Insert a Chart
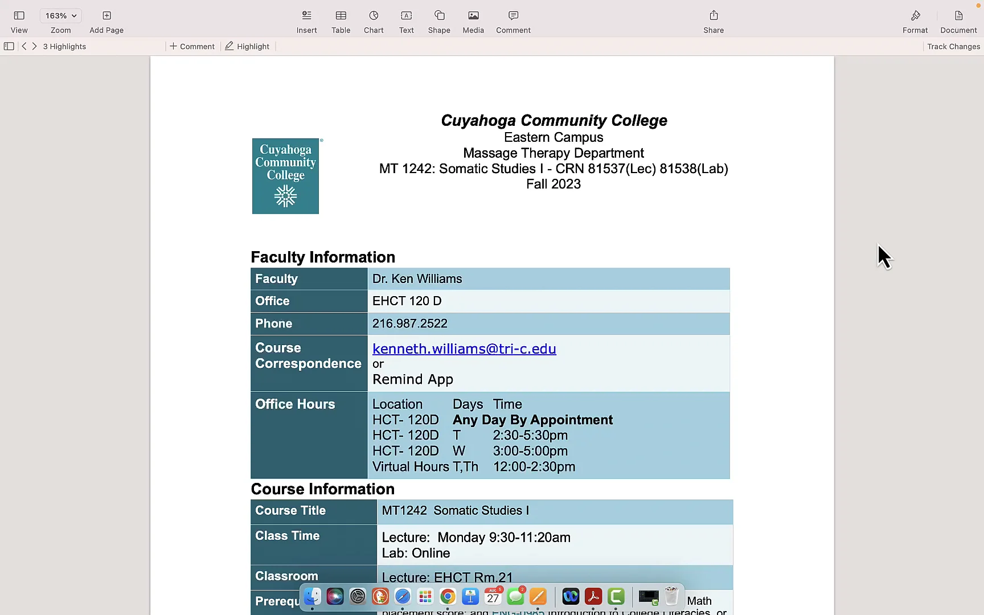 [373, 20]
